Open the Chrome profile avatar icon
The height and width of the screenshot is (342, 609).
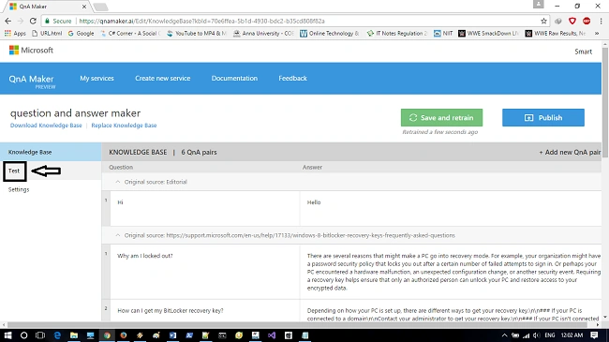pyautogui.click(x=539, y=5)
